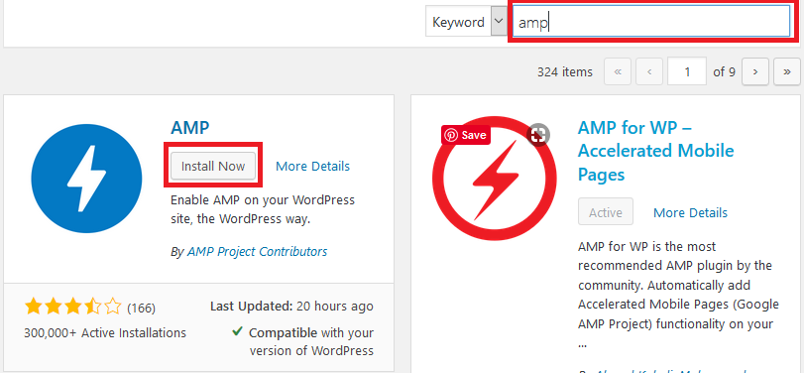Install the AMP plugin now

(x=213, y=166)
